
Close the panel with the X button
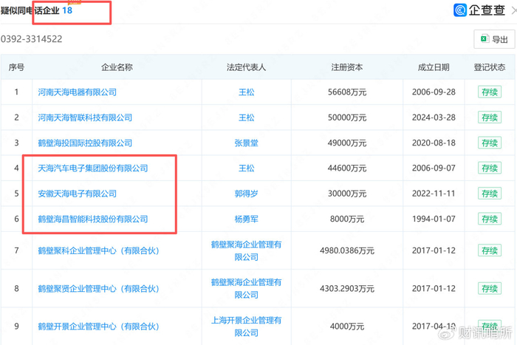[x=514, y=10]
